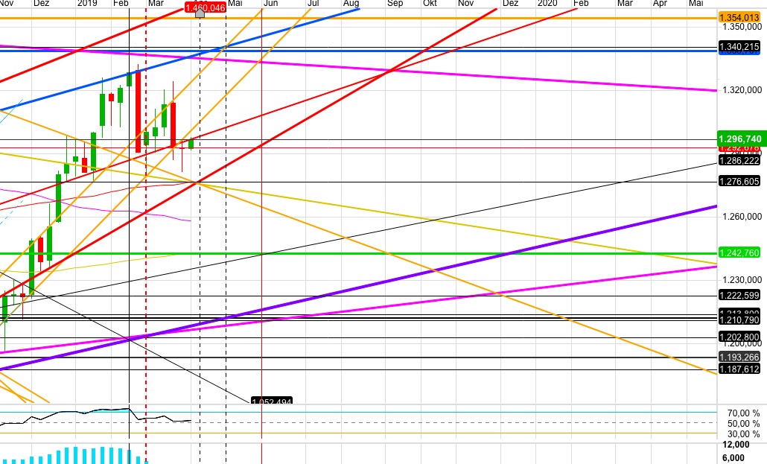
Task: Click the 1.260,000 price axis value
Action: coord(742,217)
